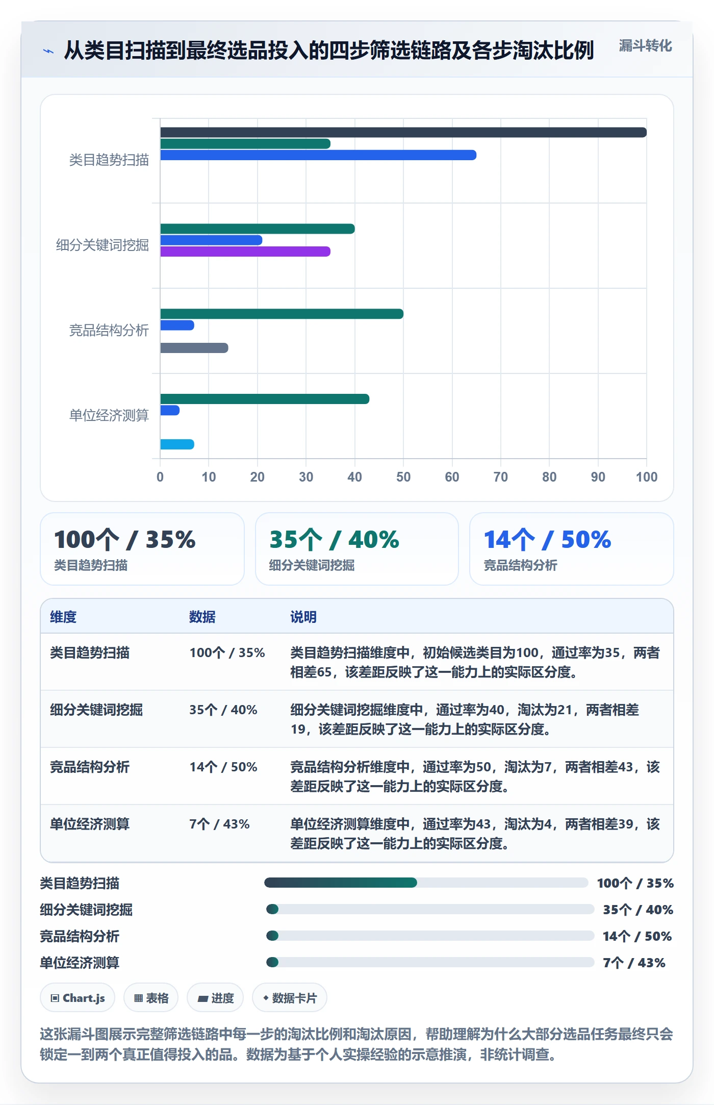Open the 35个 / 40% stat card
Viewport: 714px width, 1105px height.
(x=357, y=549)
